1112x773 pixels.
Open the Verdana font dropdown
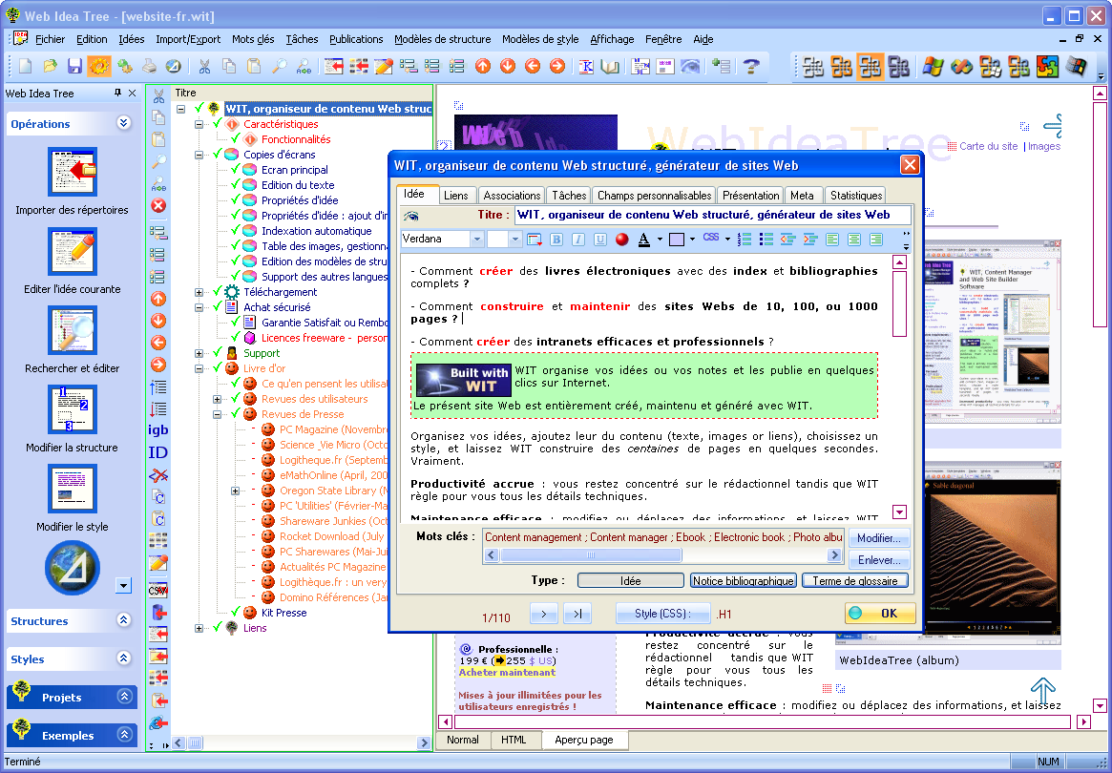(479, 239)
